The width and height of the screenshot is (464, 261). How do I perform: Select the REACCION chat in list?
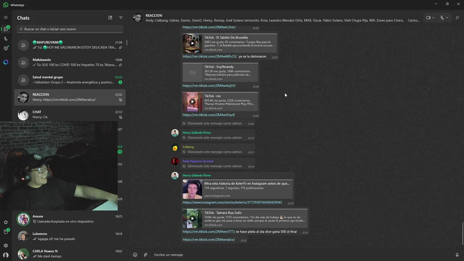point(70,97)
